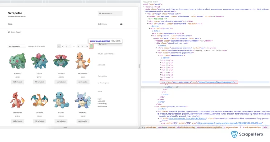270x142 pixels.
Task: Collapse the div class="col-full" node
Action: [x=150, y=29]
